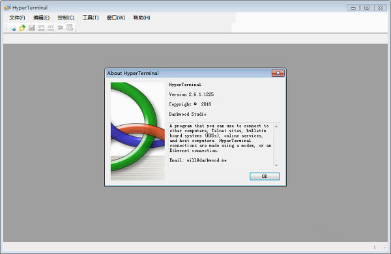Open the 帮助(H) menu
The width and height of the screenshot is (391, 254).
click(141, 18)
